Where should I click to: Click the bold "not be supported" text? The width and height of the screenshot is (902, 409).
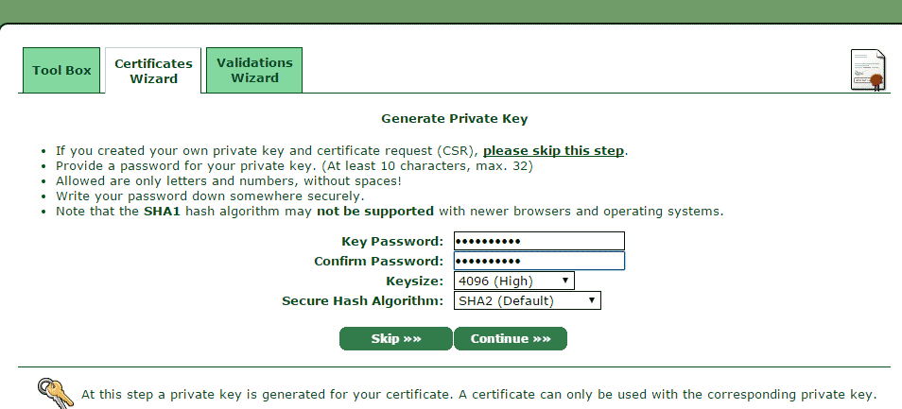point(374,212)
